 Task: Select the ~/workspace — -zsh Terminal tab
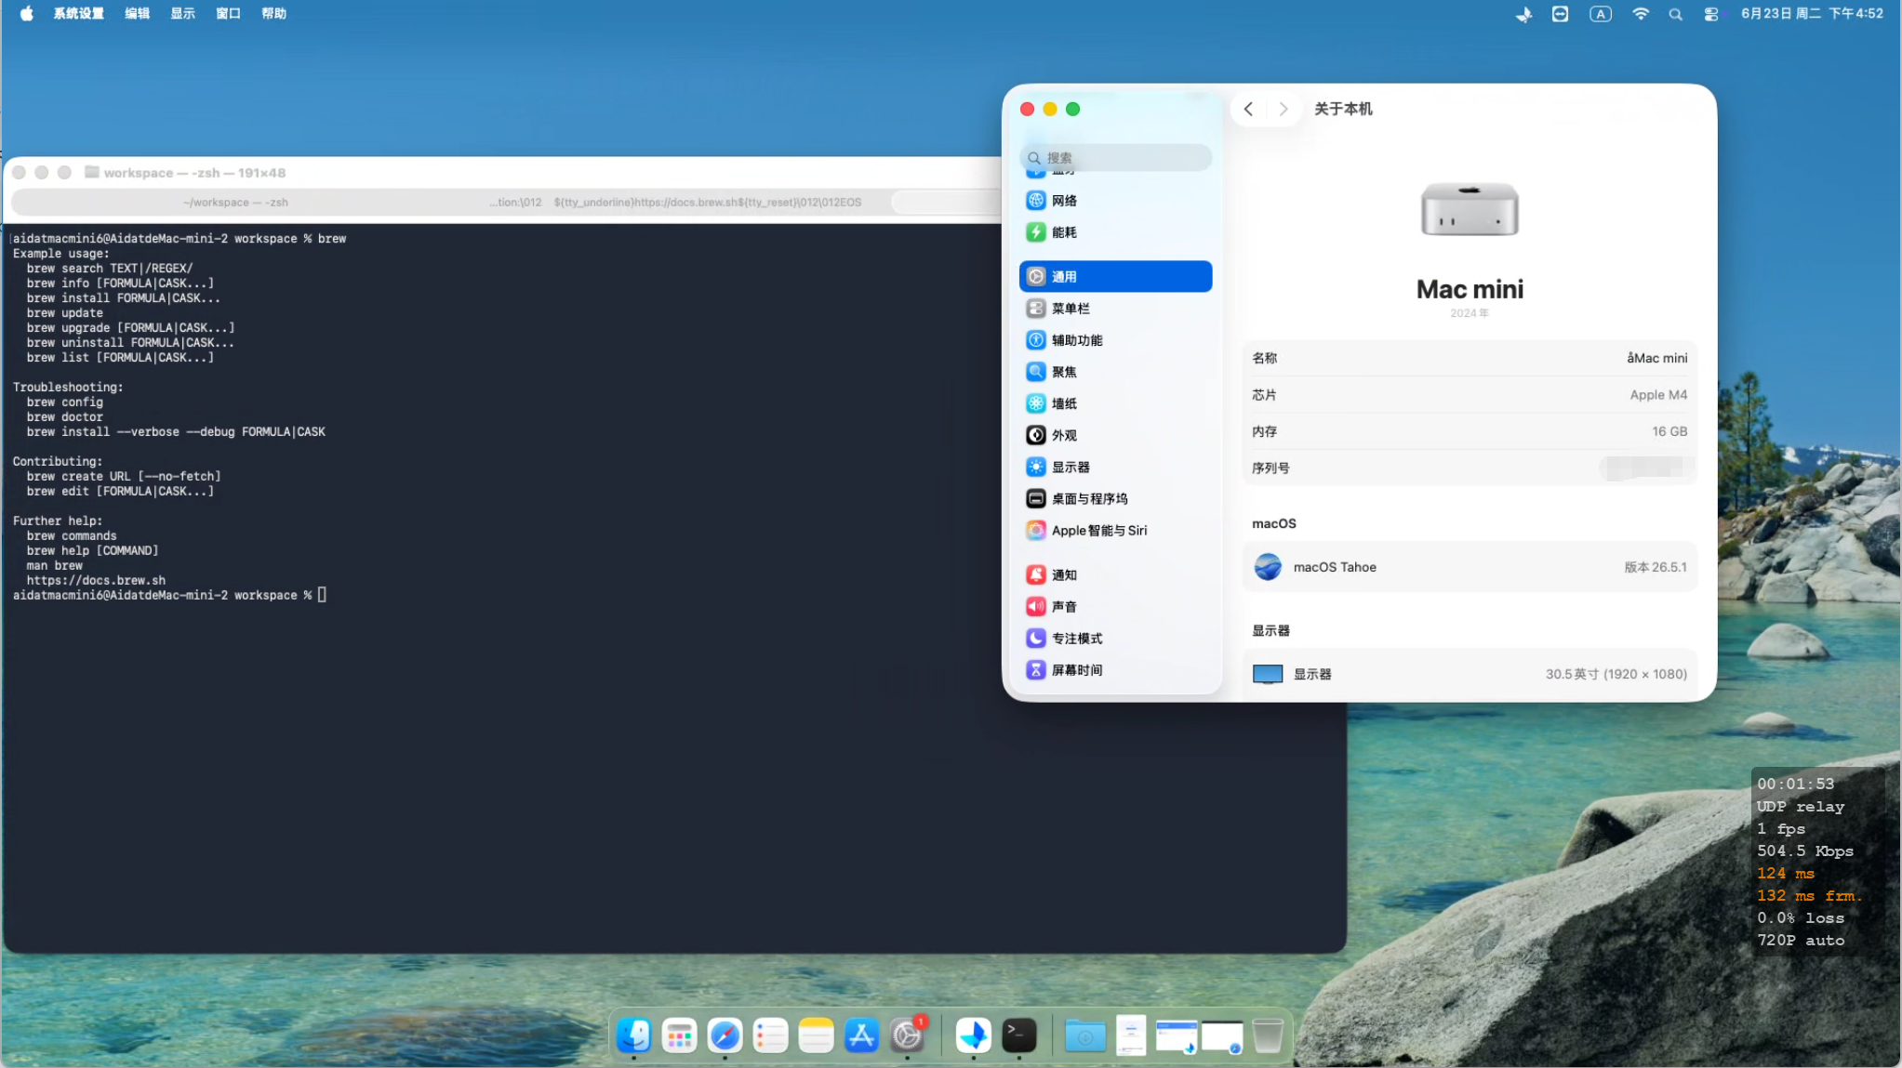(x=236, y=202)
